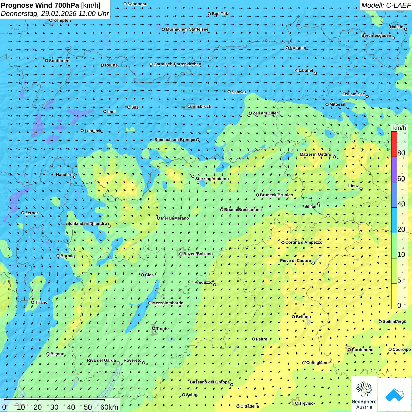Click the Kempten city marker
This screenshot has height=412, width=412.
[51, 20]
